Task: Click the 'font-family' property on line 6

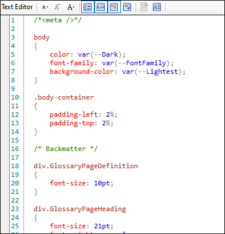Action: click(x=72, y=63)
